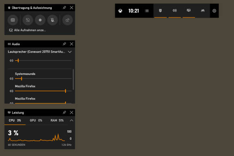Screen dimensions: 234x156
Task: Toggle microphone while recording
Action: pyautogui.click(x=52, y=20)
